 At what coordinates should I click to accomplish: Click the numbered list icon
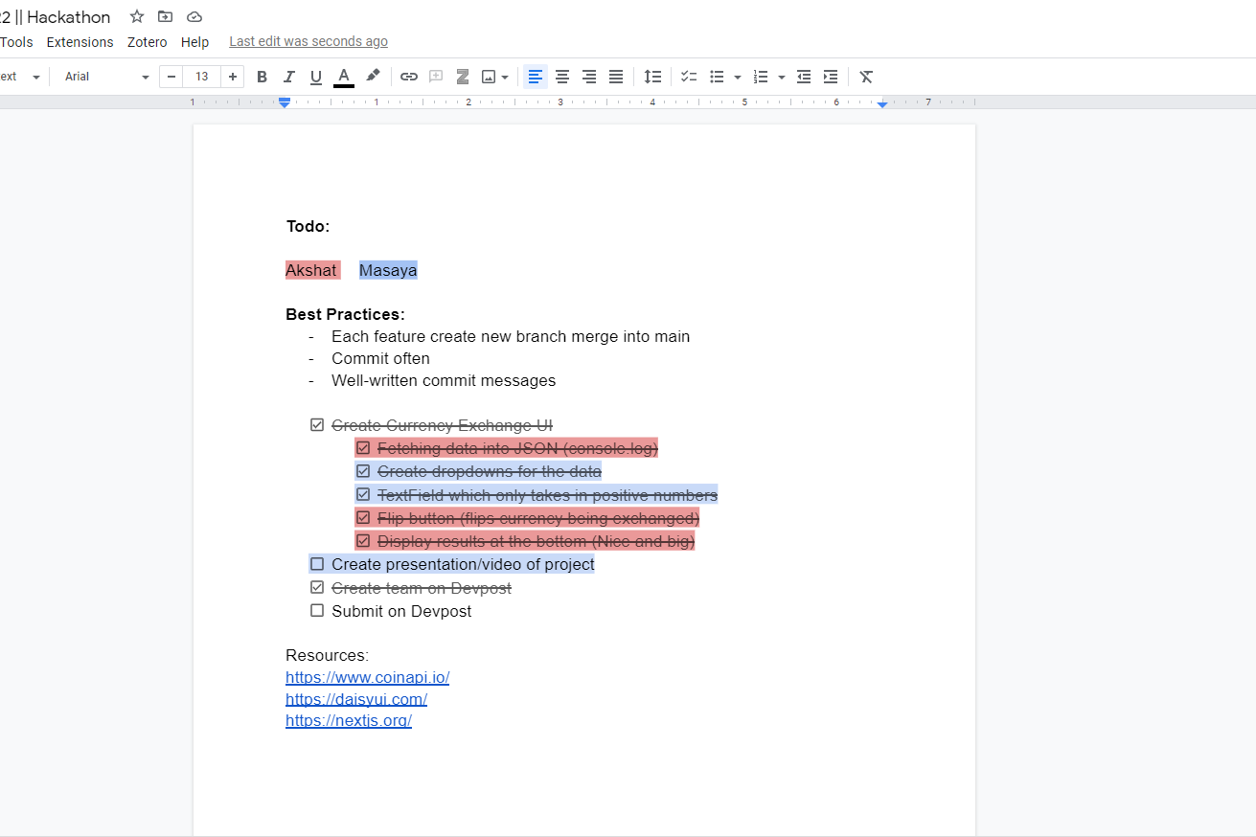(x=761, y=77)
